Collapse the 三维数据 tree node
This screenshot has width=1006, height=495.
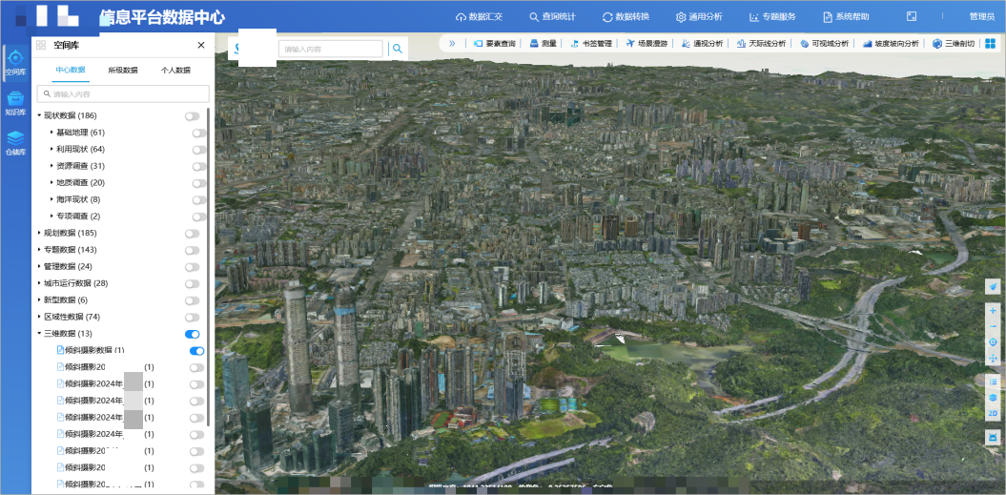[38, 333]
